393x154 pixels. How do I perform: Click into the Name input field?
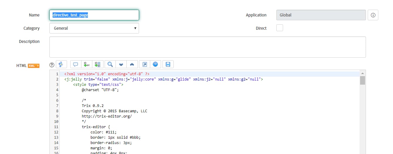(x=94, y=15)
